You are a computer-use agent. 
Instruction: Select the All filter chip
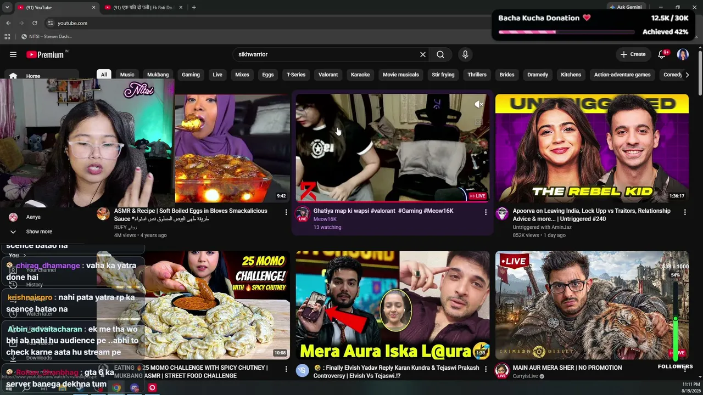click(x=104, y=75)
